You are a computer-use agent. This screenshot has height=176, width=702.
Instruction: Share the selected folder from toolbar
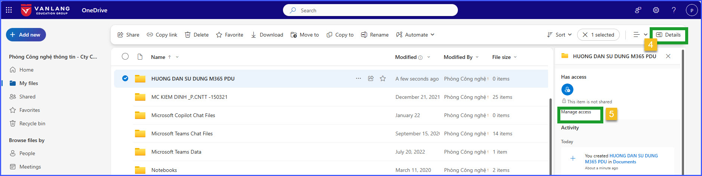click(128, 35)
